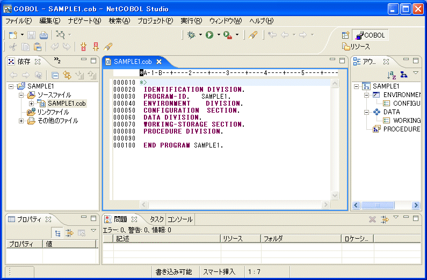Viewport: 427px width, 280px height.
Task: Click sort alphabetically icon in outline view
Action: 392,75
